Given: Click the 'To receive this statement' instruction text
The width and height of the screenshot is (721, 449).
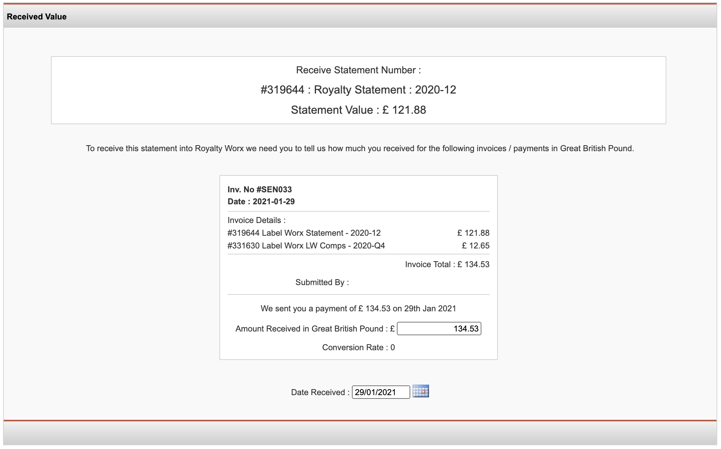Looking at the screenshot, I should point(360,149).
